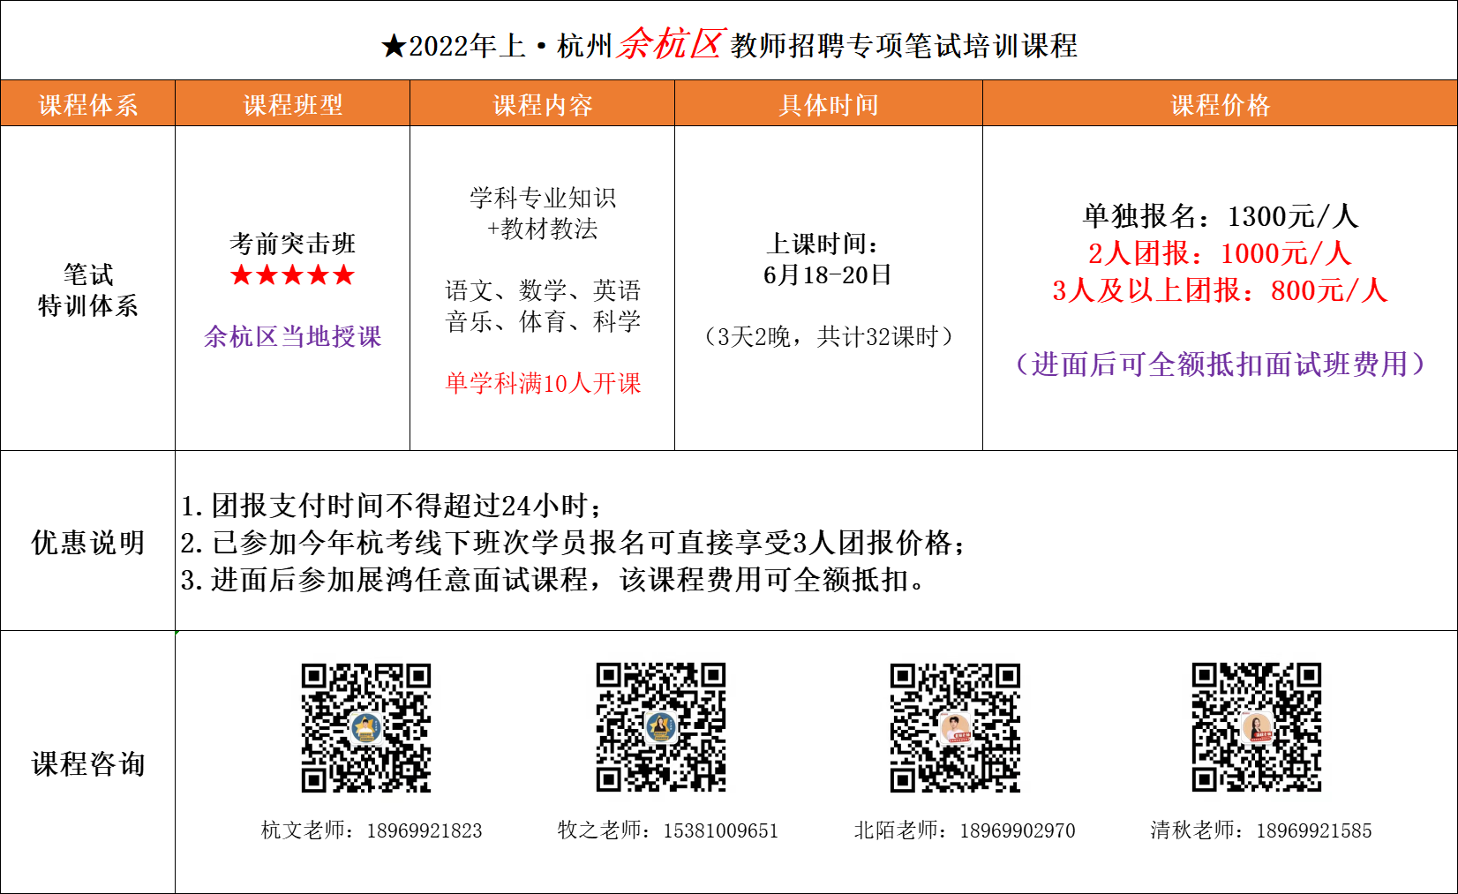Click the 课程咨询 row label
The width and height of the screenshot is (1458, 894).
88,763
